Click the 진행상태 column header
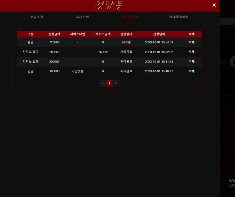The image size is (235, 197). coord(126,34)
